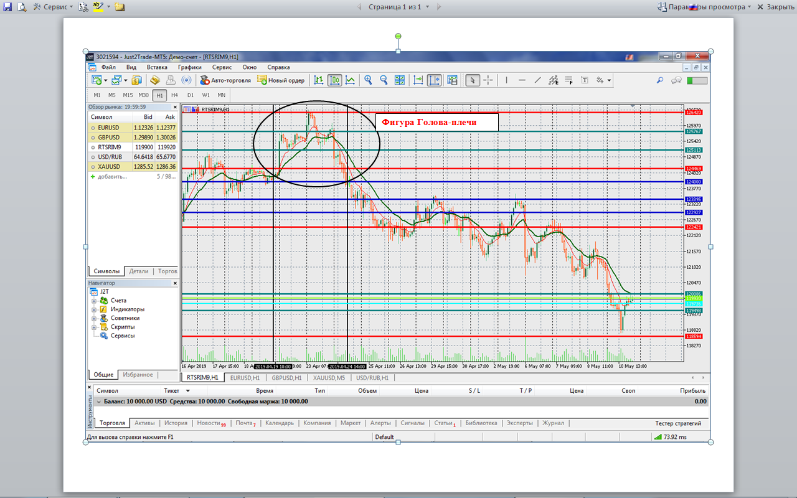Open the Графики menu
The image size is (797, 498).
pyautogui.click(x=189, y=67)
